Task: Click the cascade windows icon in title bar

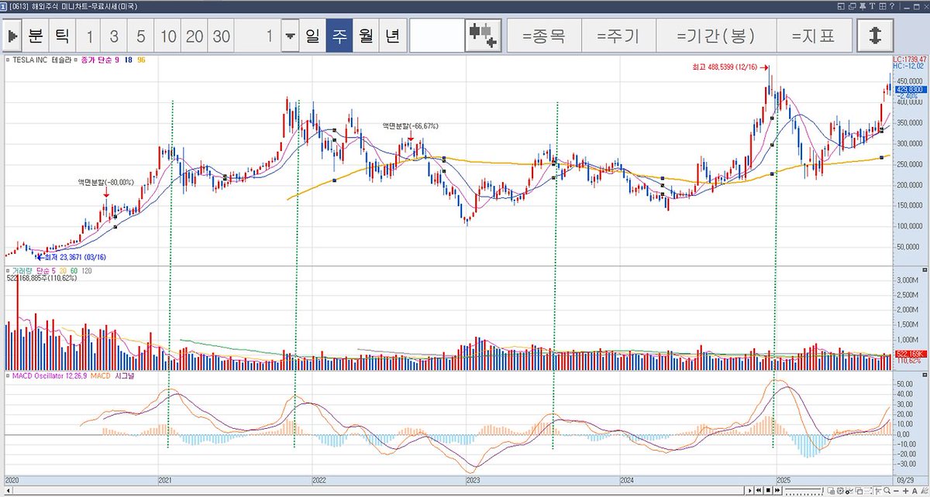Action: (852, 6)
